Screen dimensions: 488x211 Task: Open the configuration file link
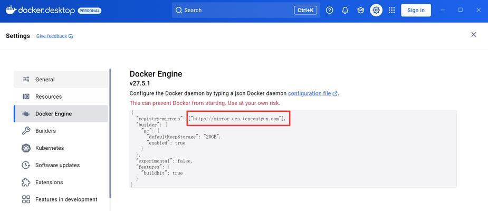click(309, 93)
